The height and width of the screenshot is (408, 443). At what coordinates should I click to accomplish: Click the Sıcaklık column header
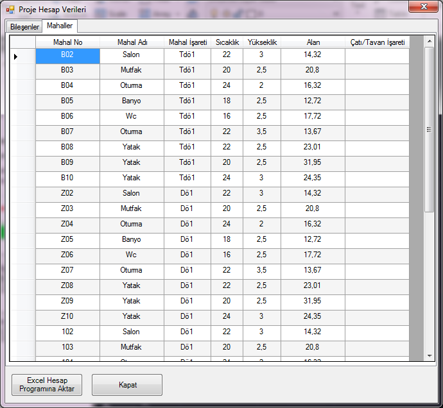[x=227, y=42]
